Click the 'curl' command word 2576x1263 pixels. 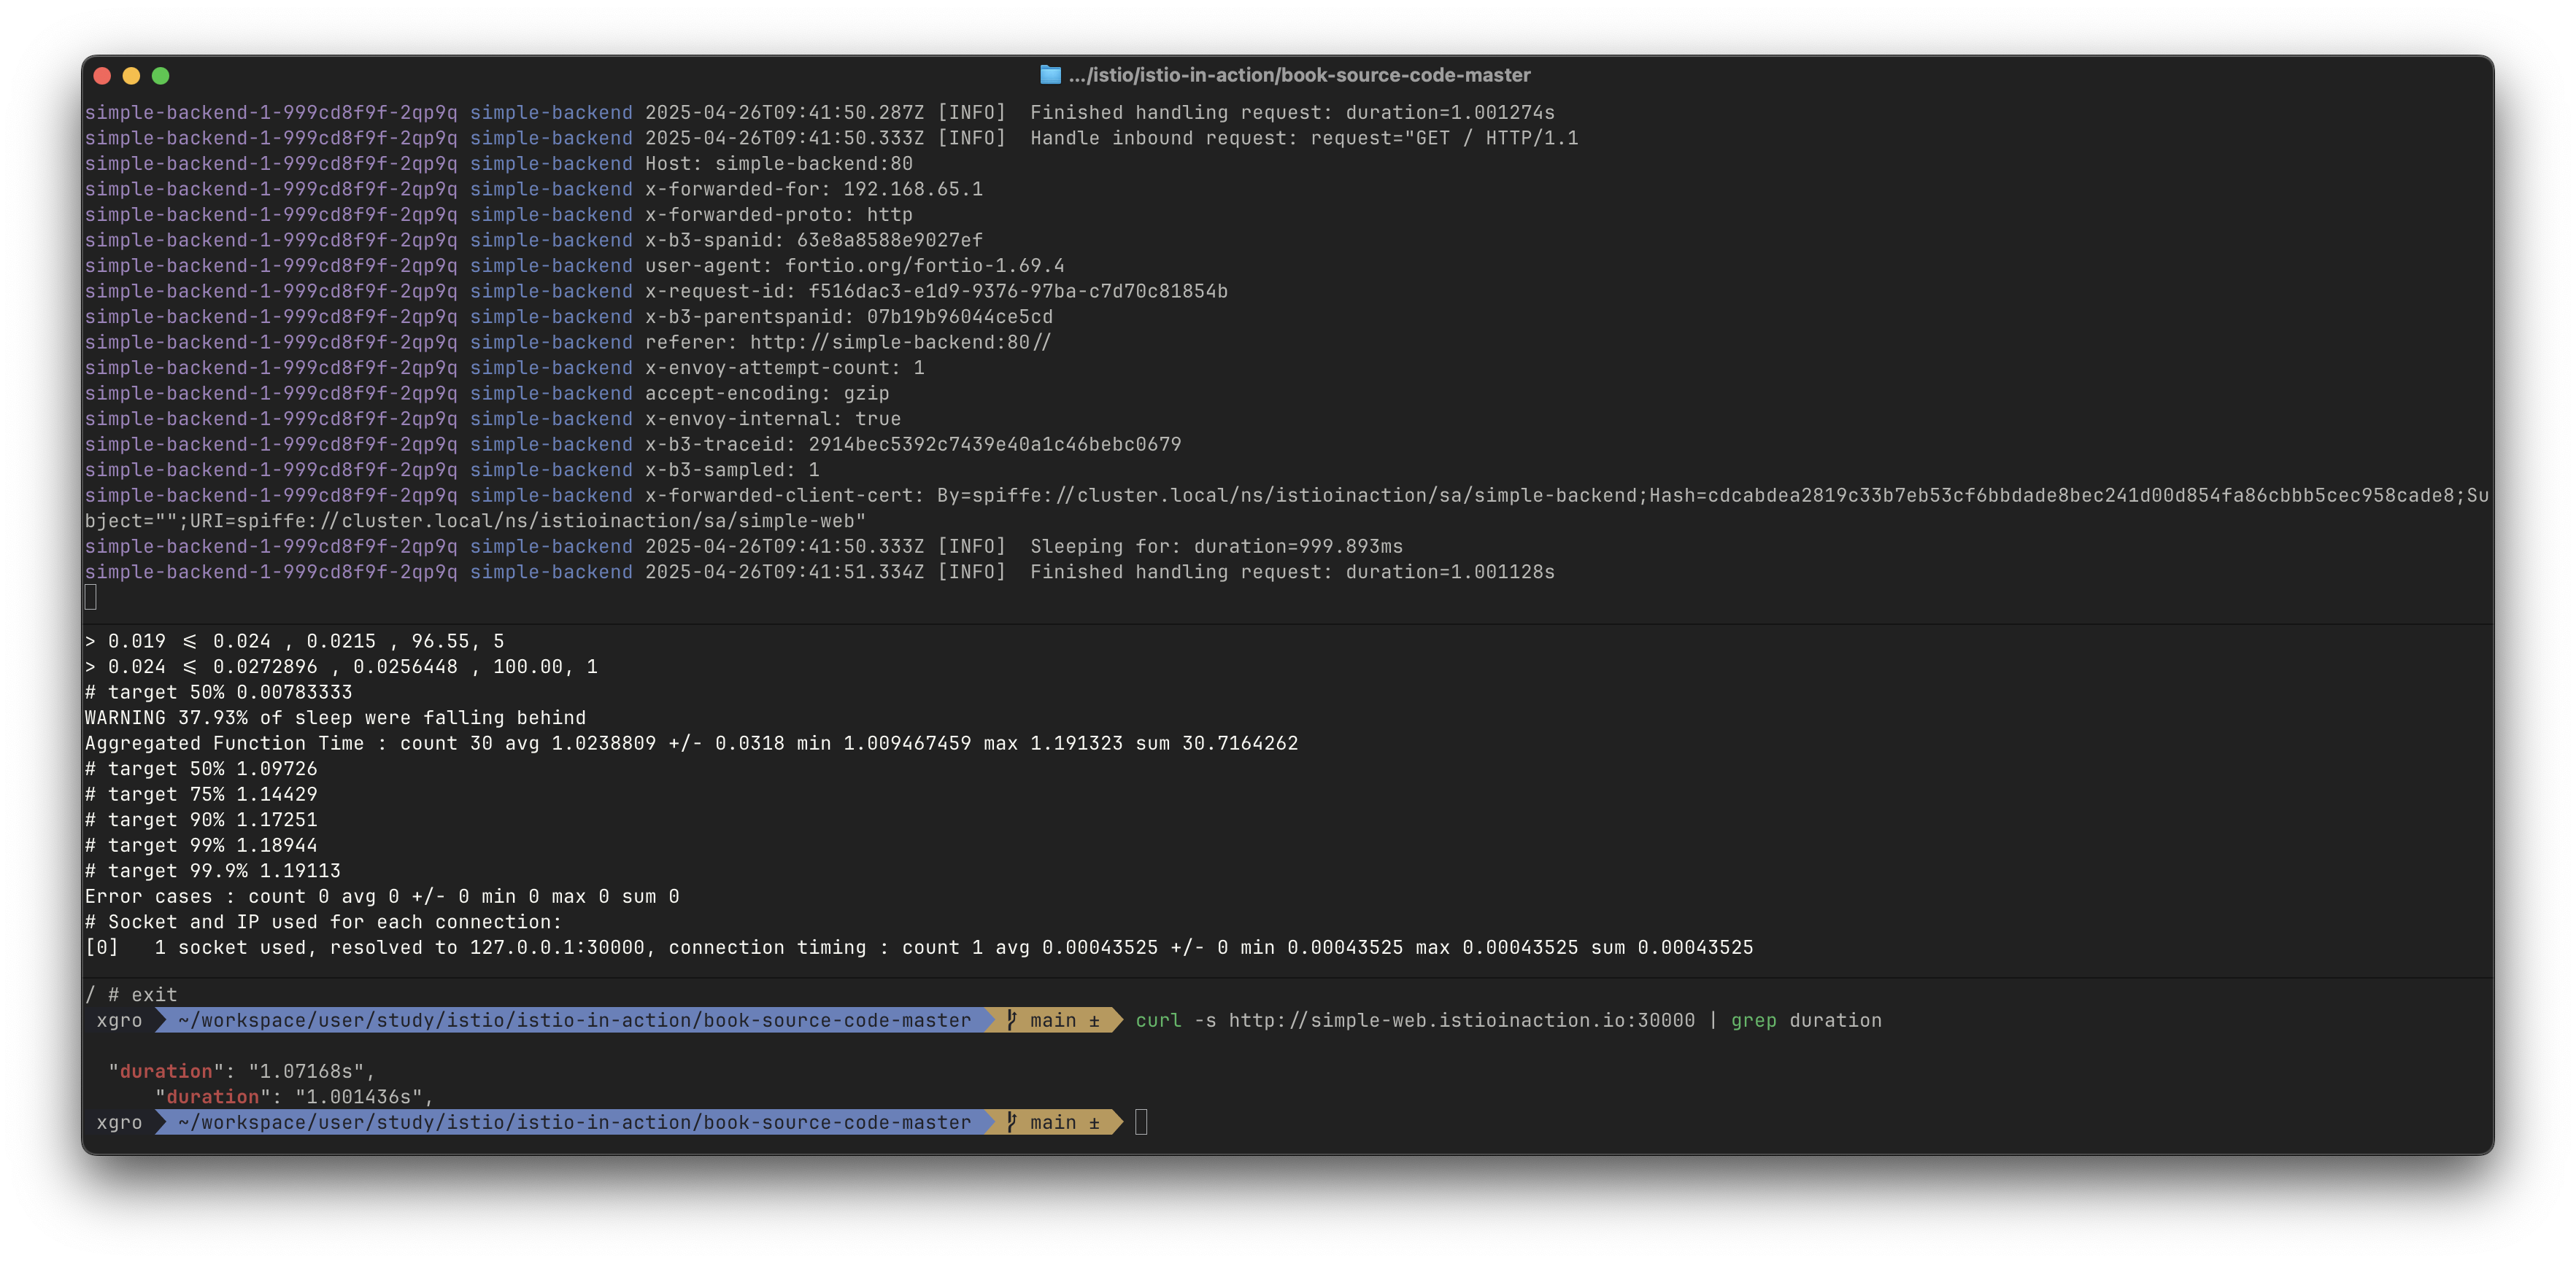pos(1158,1020)
